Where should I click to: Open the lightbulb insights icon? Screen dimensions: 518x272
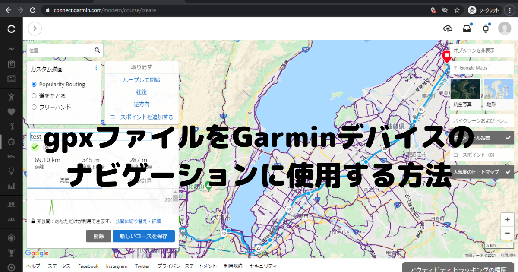pyautogui.click(x=12, y=171)
